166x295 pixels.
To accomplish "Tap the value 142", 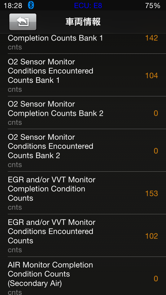I will pyautogui.click(x=151, y=38).
